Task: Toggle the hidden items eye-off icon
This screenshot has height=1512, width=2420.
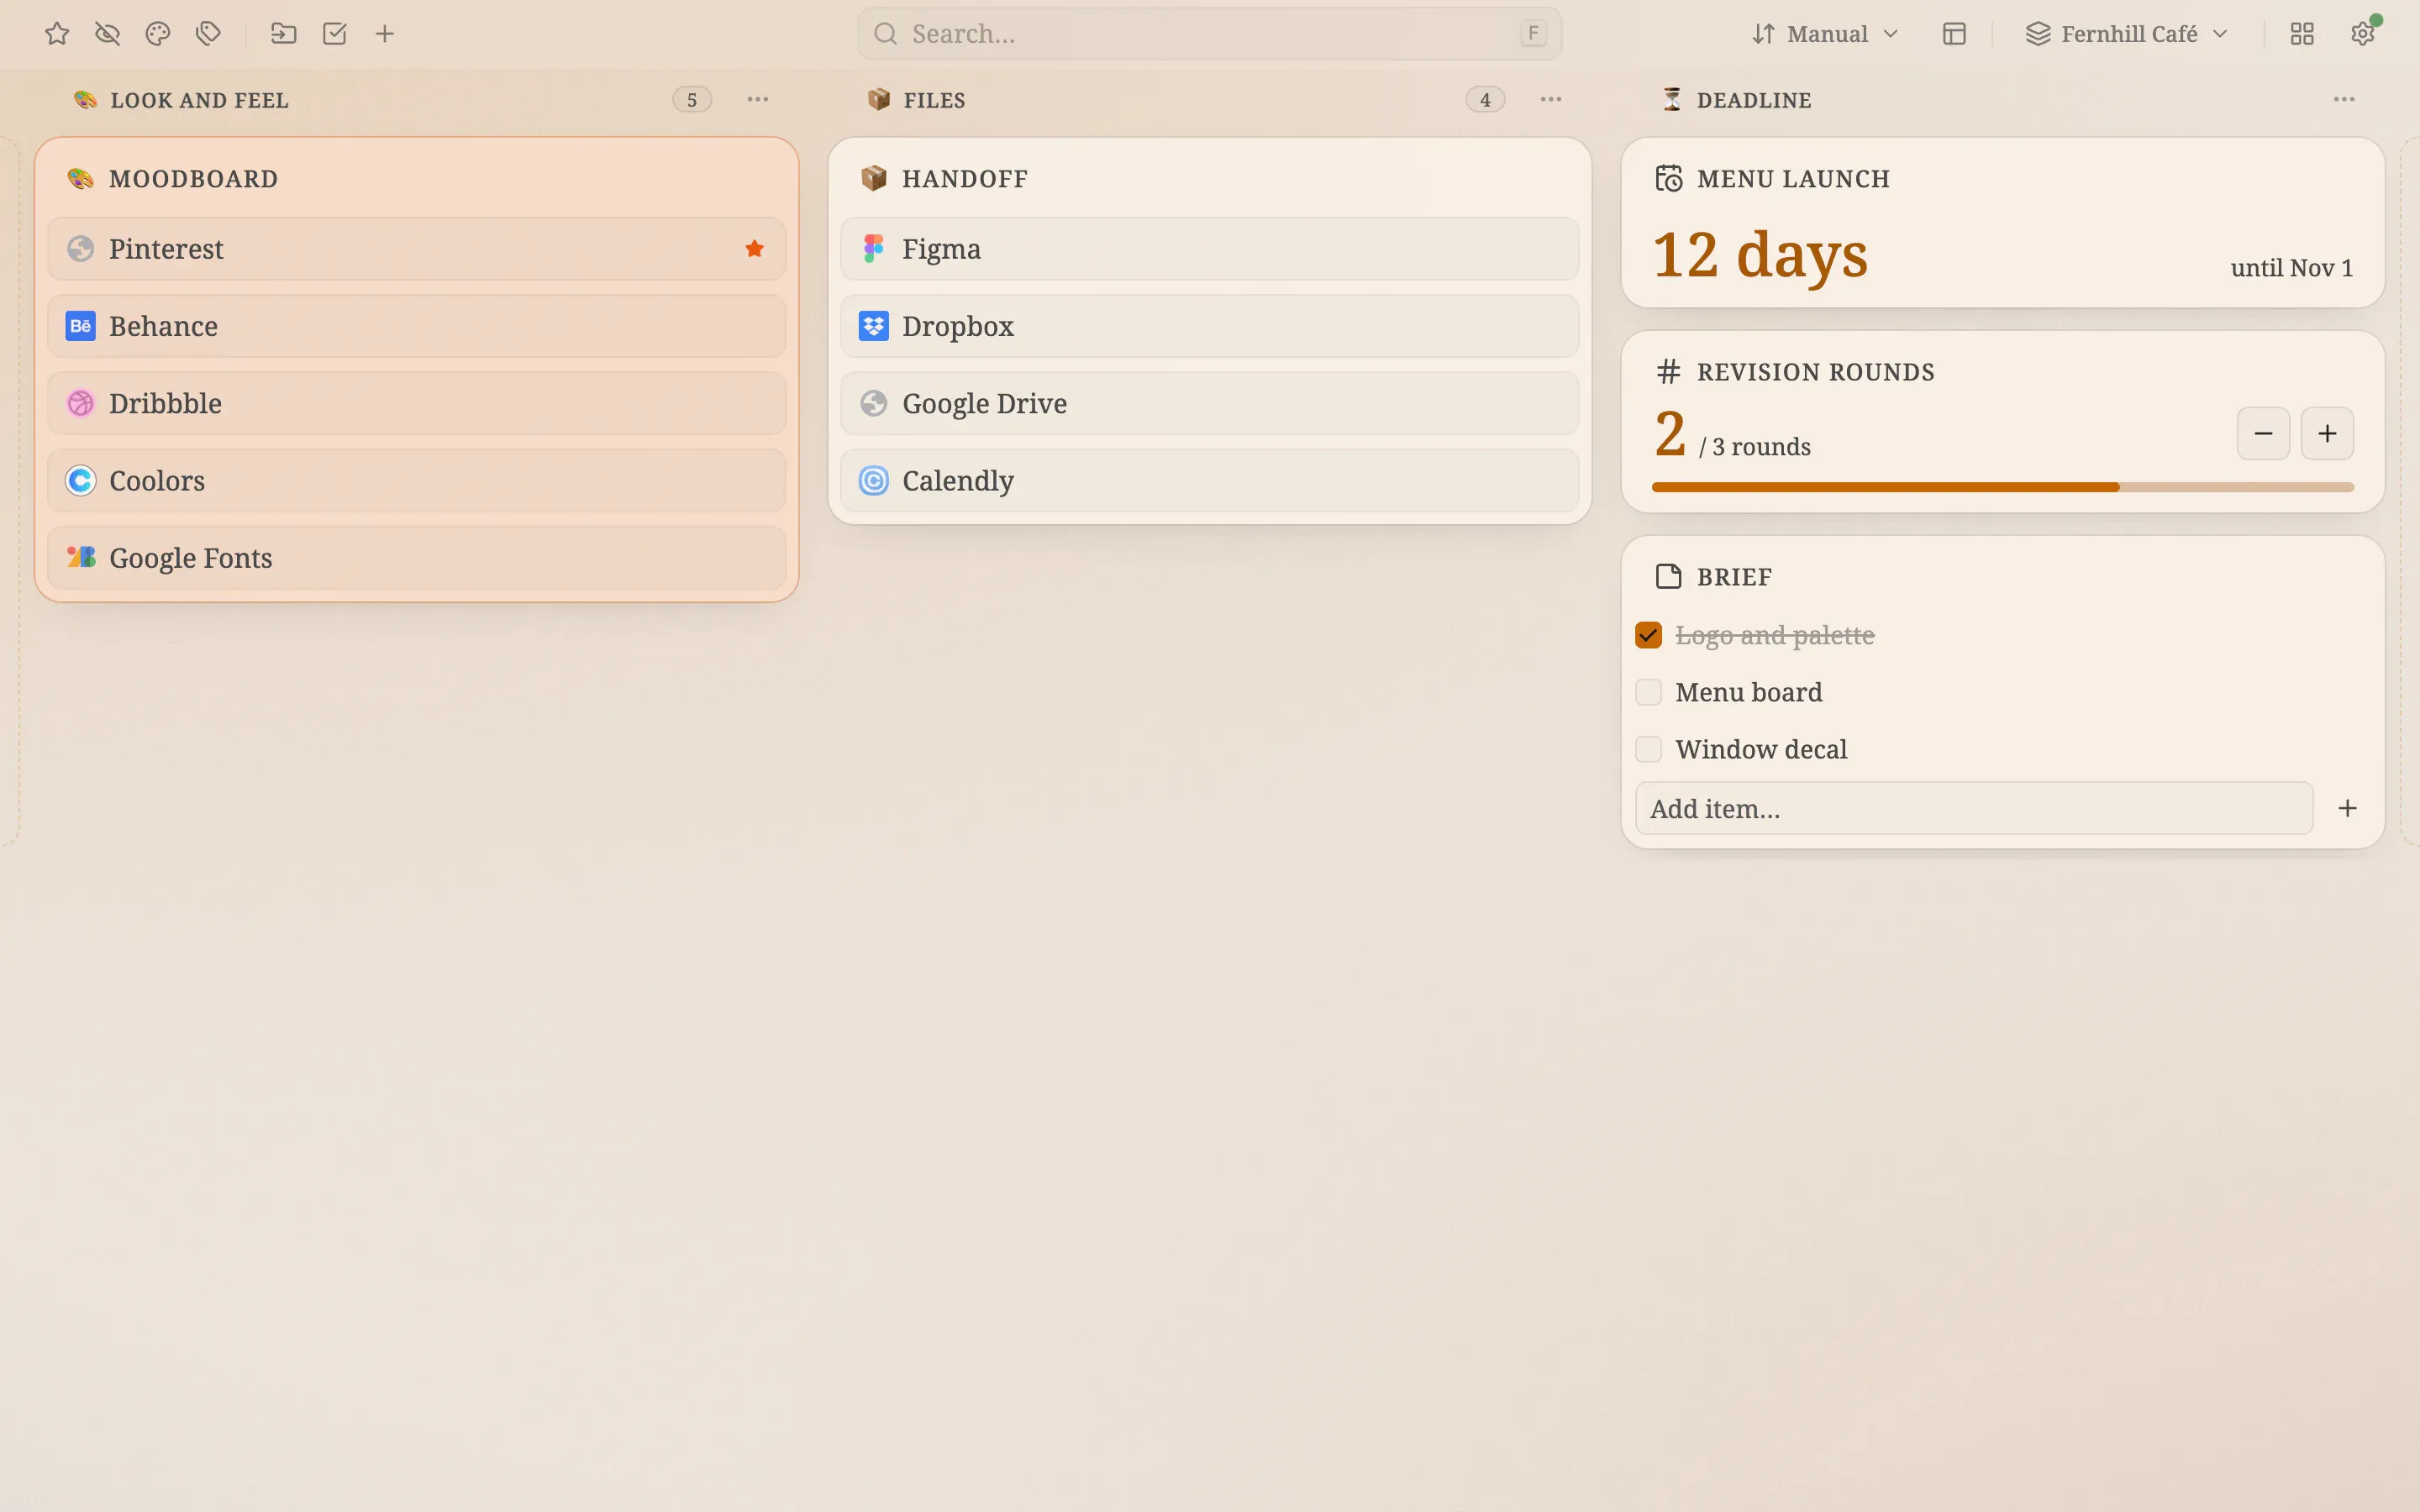Action: 107,34
